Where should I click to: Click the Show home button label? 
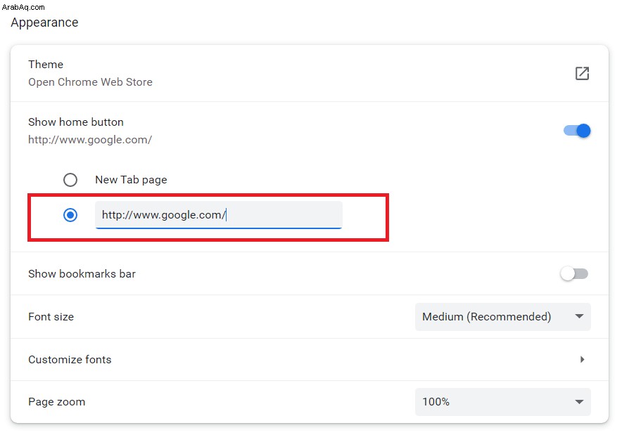pos(76,122)
